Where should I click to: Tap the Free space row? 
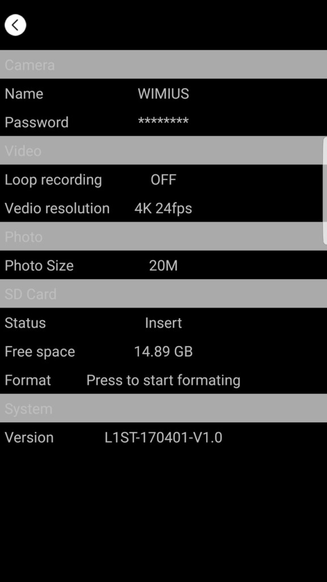click(163, 351)
